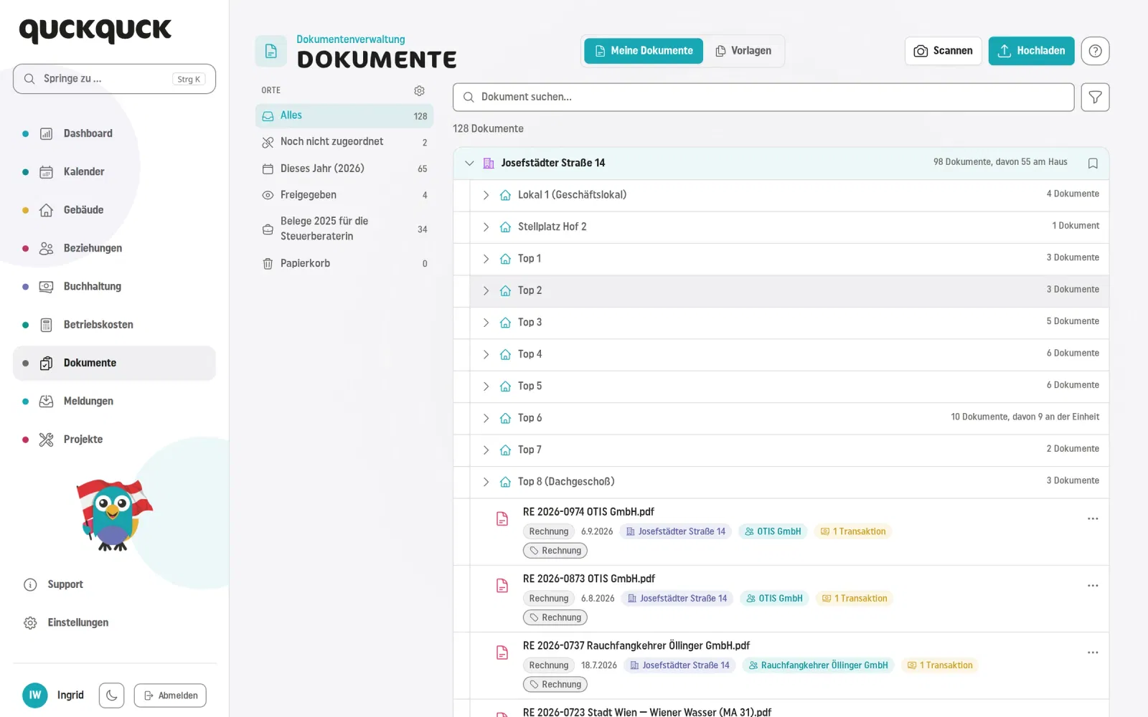
Task: Click the Ingrid user avatar IW
Action: click(x=35, y=695)
